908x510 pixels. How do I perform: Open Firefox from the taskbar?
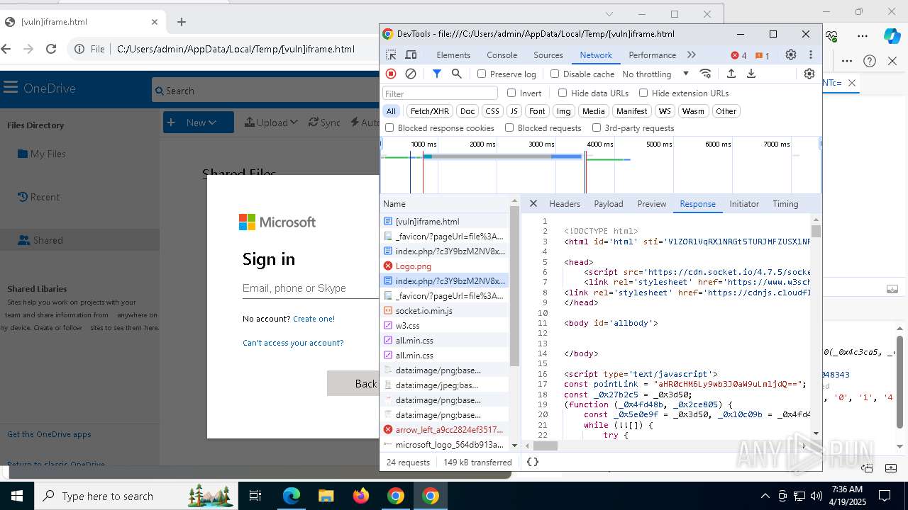tap(360, 496)
